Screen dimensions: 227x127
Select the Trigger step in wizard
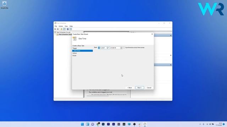click(75, 48)
